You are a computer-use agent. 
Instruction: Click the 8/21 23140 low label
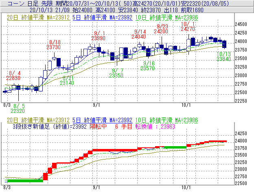coord(67,80)
